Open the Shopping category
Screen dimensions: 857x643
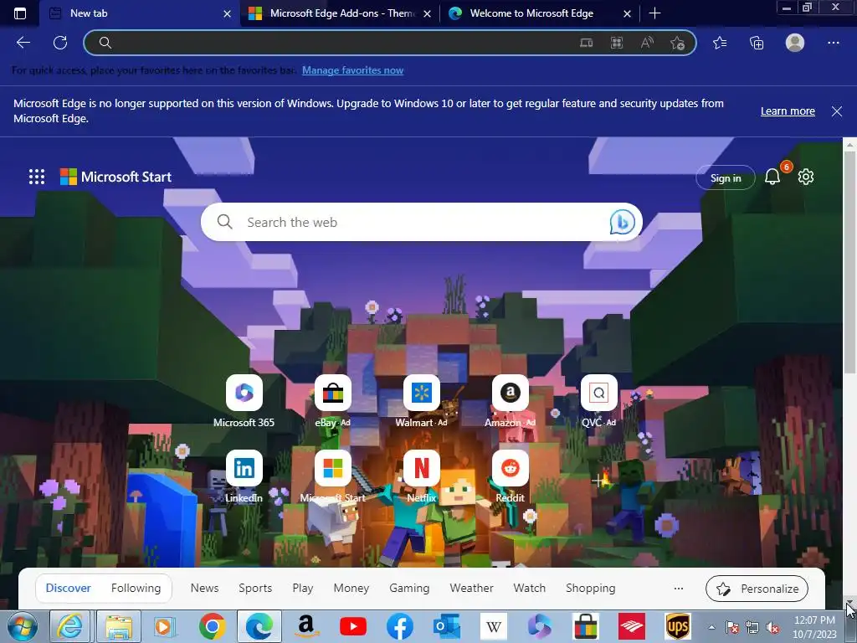(591, 588)
